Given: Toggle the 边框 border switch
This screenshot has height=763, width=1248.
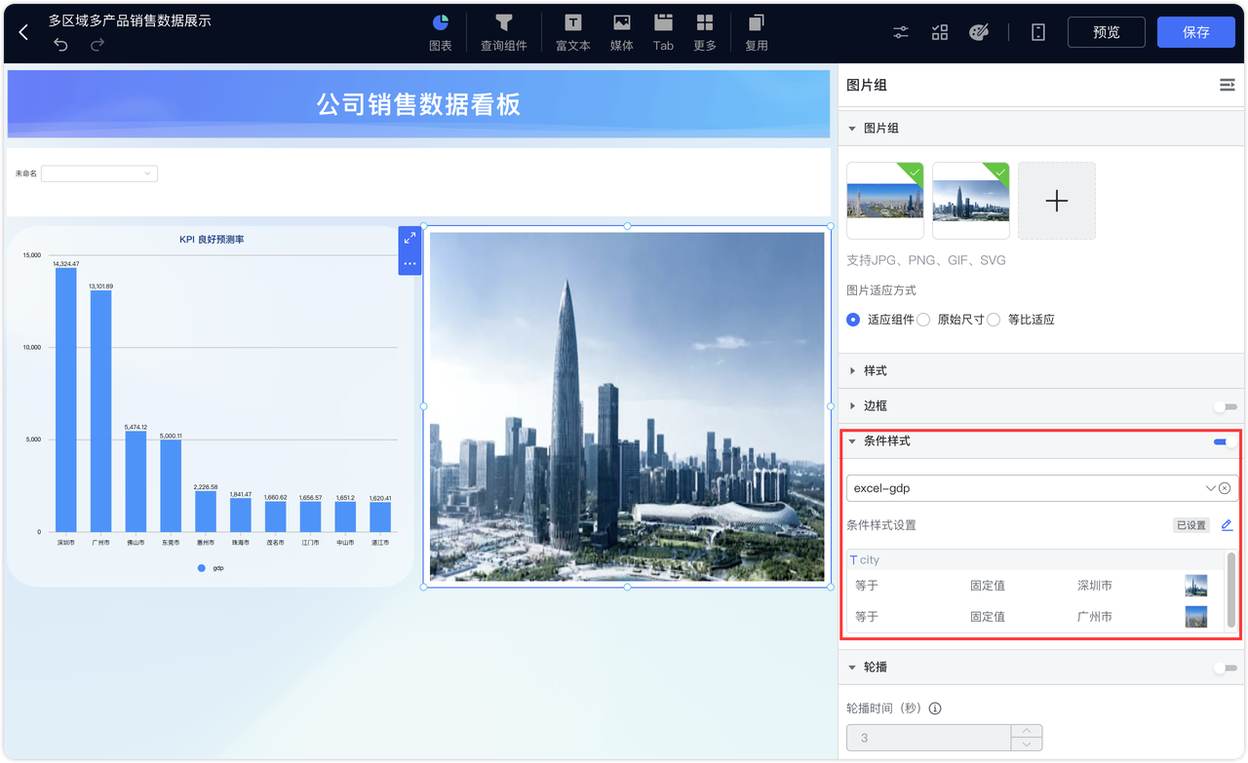Looking at the screenshot, I should (1226, 406).
